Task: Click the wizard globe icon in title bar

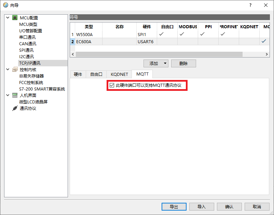Action: [5, 5]
